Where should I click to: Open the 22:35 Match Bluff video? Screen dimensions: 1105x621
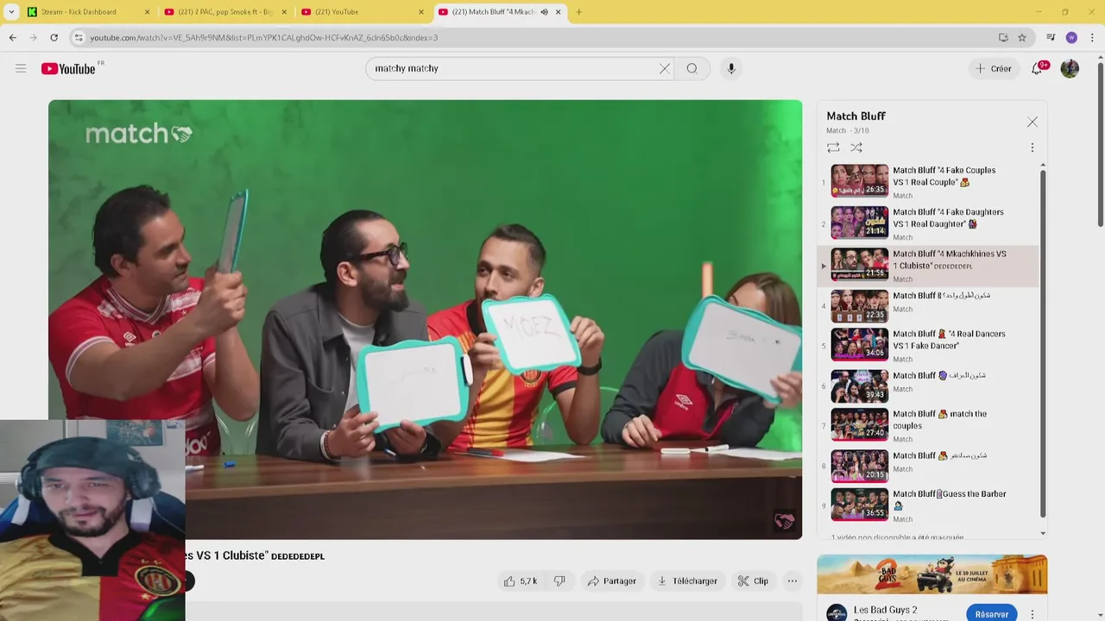pos(928,306)
